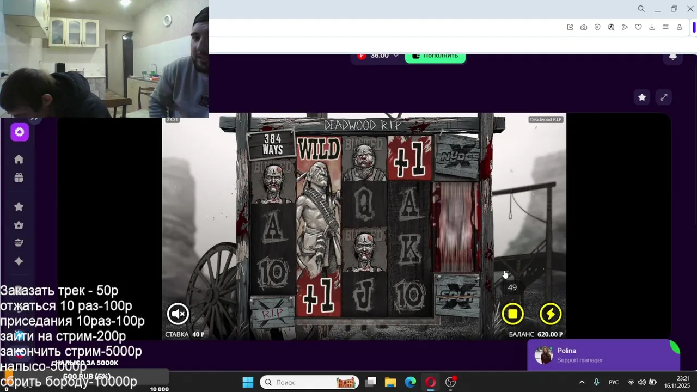Click the БАЛАНС 620.00 ₽ display
The height and width of the screenshot is (392, 697).
tap(535, 334)
